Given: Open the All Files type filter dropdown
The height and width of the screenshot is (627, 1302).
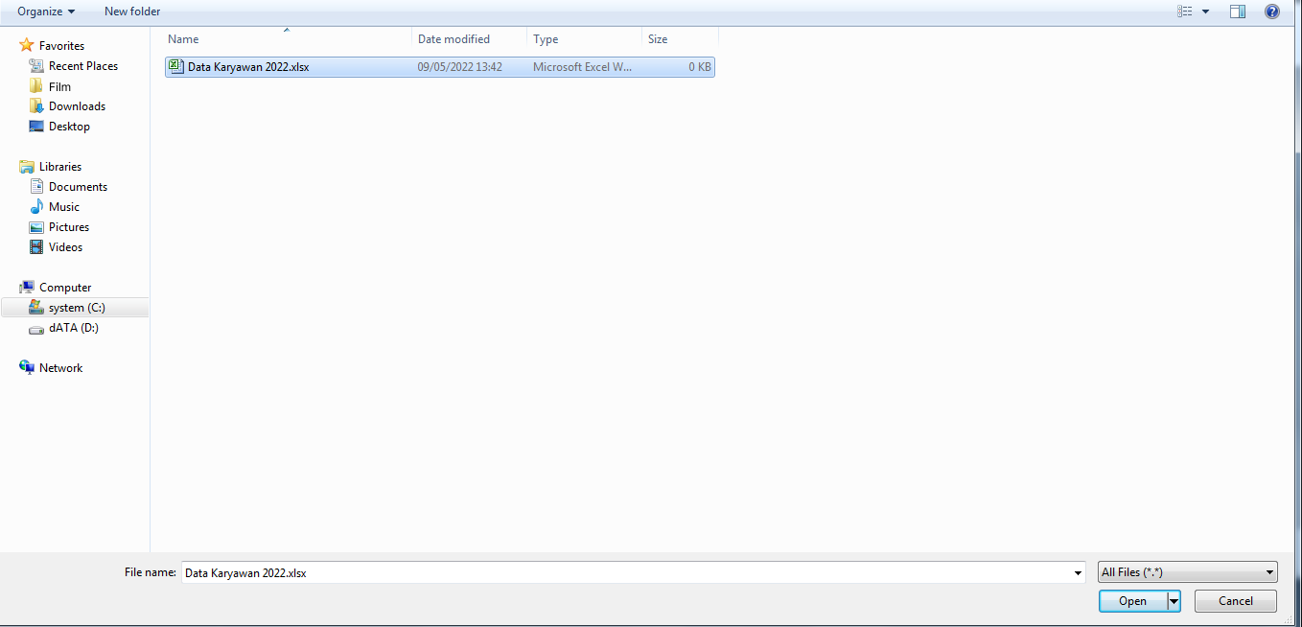Looking at the screenshot, I should tap(1188, 572).
